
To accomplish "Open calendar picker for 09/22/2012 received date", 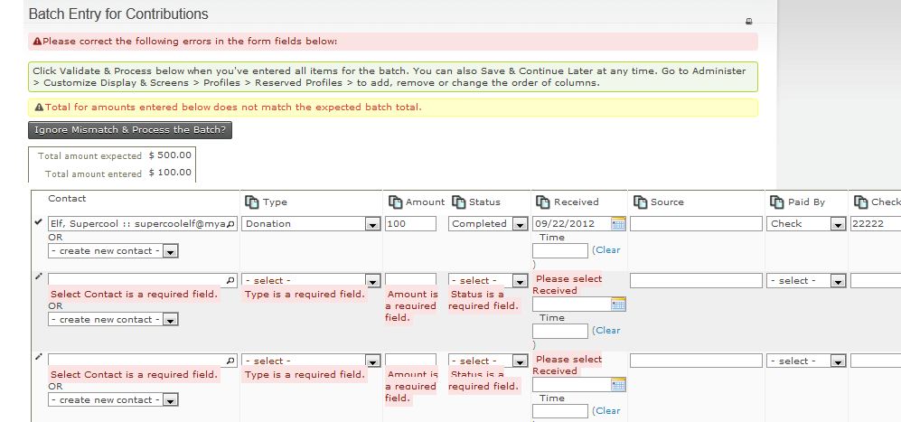I will (618, 223).
